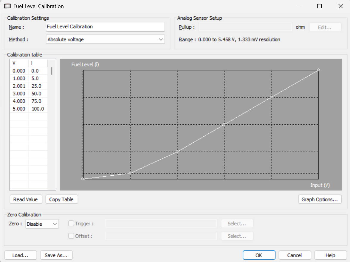Screen dimensions: 350x262
Task: Click the calibration table scrollbar thumb
Action: point(52,71)
